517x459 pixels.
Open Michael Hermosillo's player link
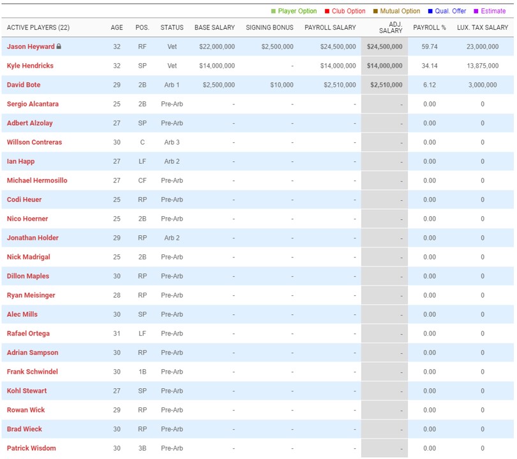(x=37, y=180)
